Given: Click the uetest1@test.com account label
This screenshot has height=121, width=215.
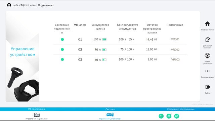Looking at the screenshot, I should [24, 5].
